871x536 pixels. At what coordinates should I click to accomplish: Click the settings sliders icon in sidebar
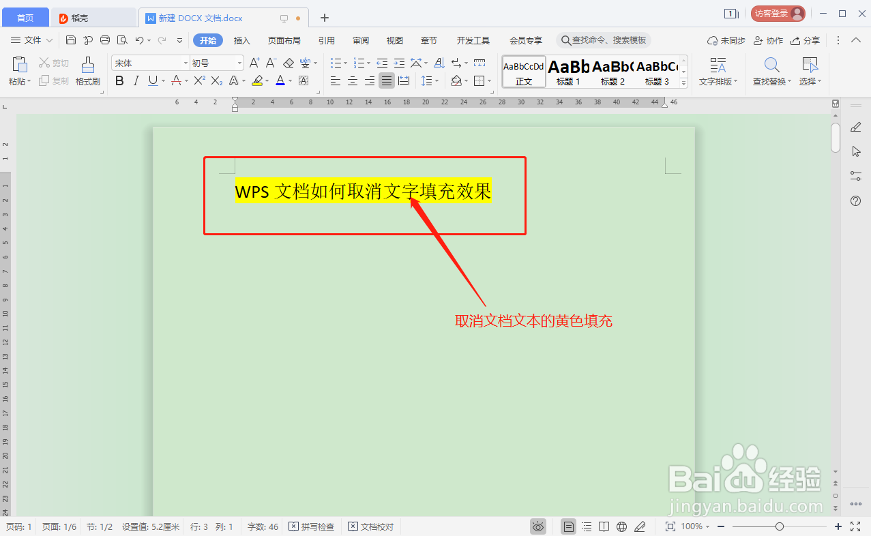[856, 176]
